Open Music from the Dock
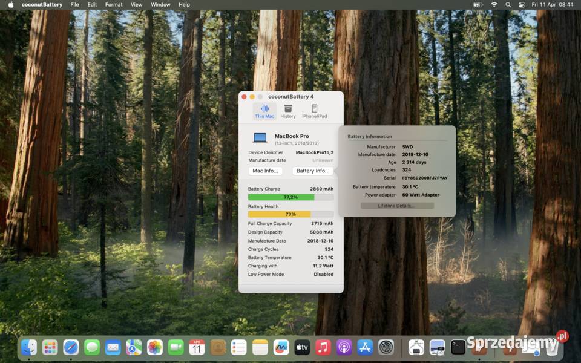The height and width of the screenshot is (363, 581). (x=323, y=347)
